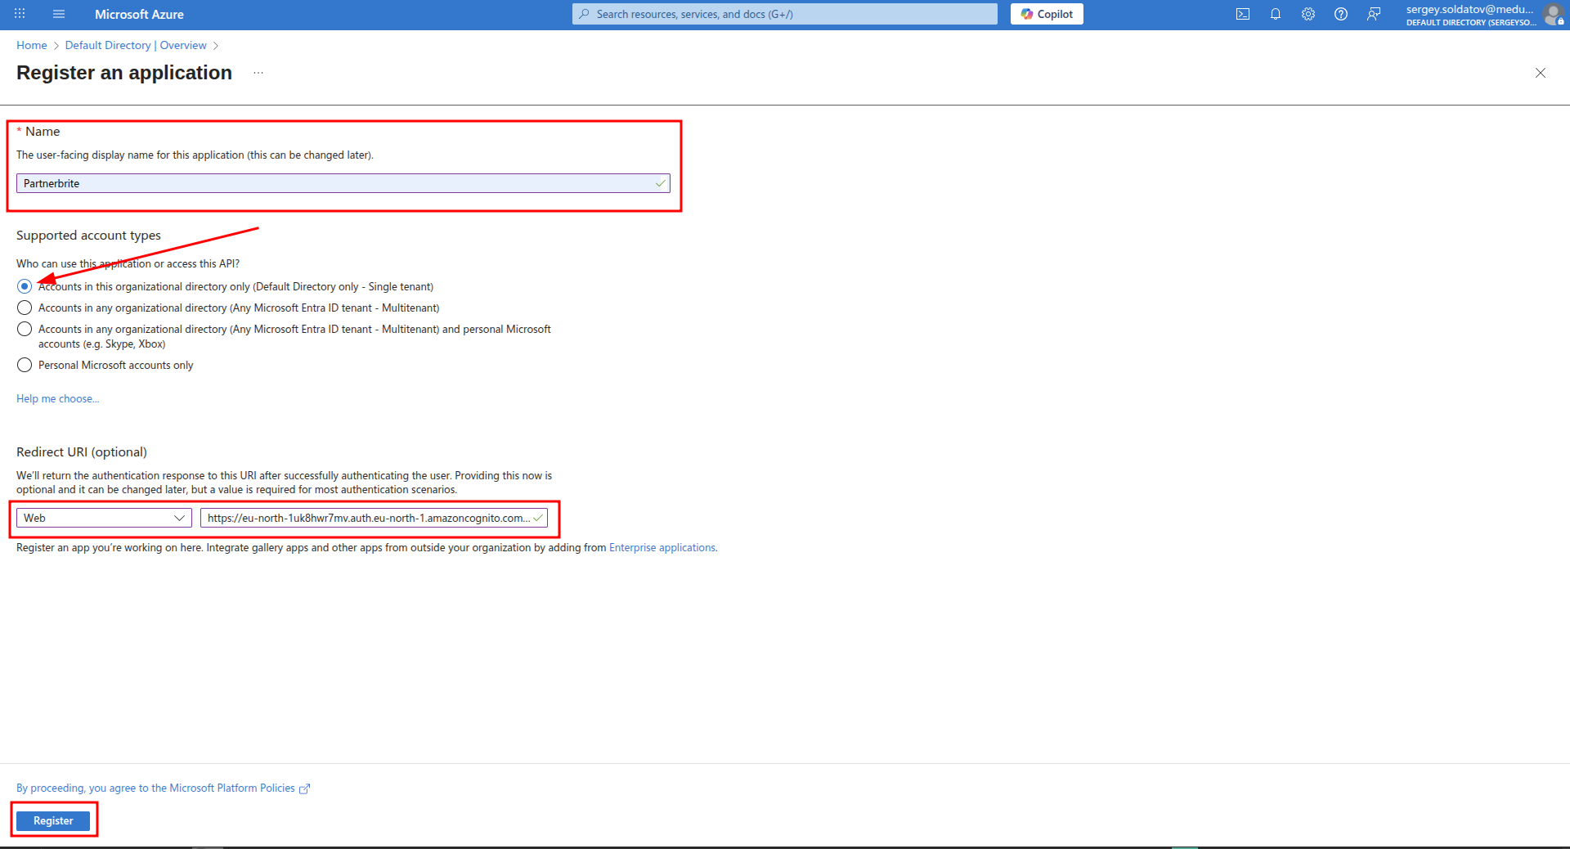
Task: Click the Register button
Action: 53,820
